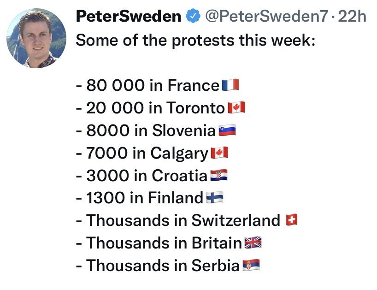Click the Serbia flag emoji
Viewport: 377px width, 290px height.
point(251,266)
